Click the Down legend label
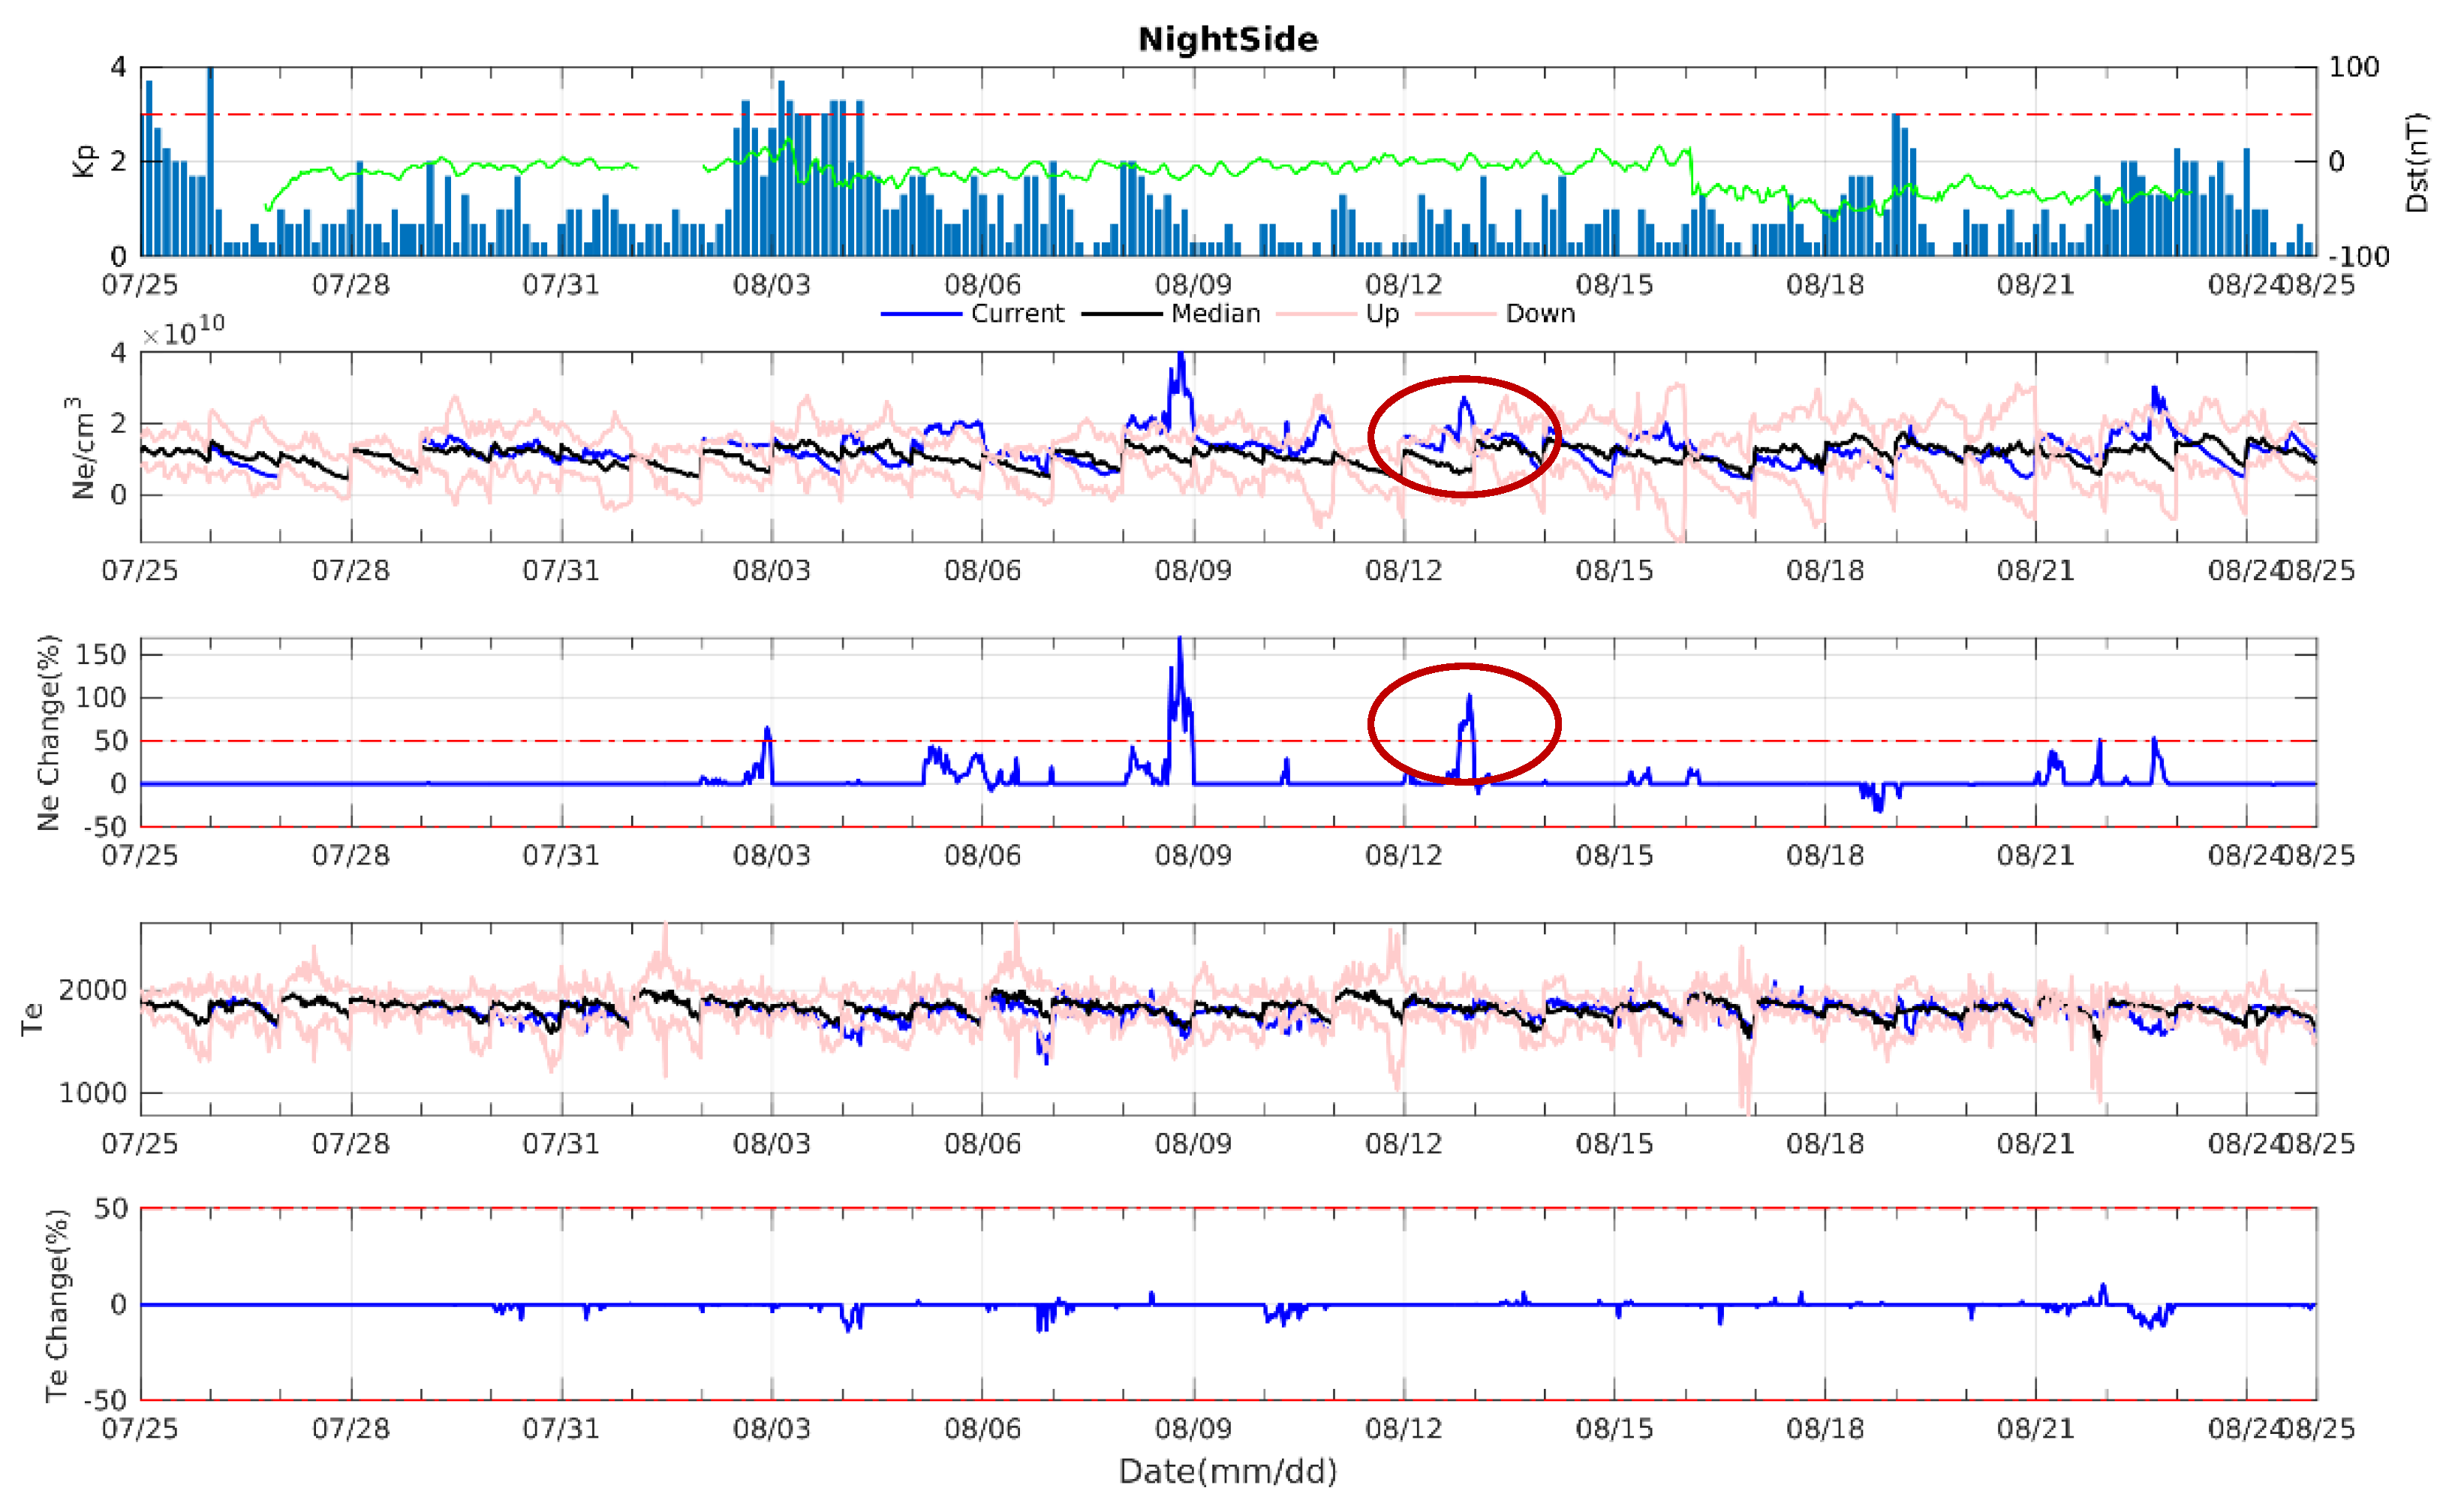Screen dimensions: 2449x1512 [x=1539, y=314]
